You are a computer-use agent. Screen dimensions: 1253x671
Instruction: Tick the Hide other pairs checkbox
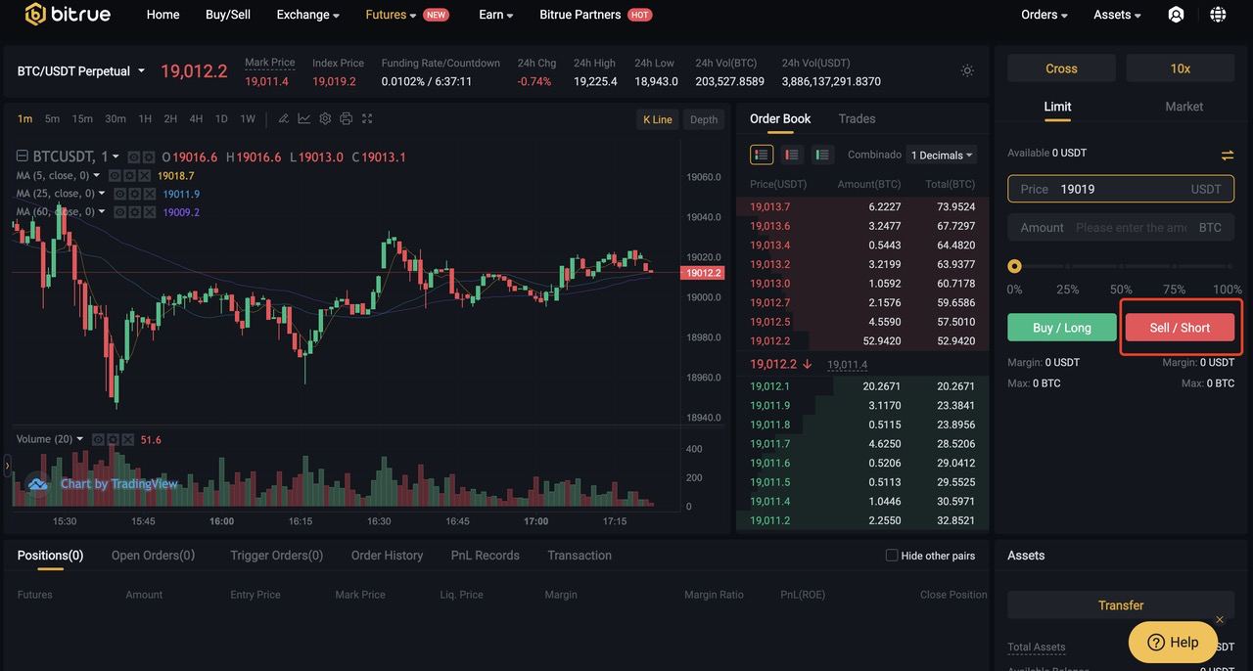pyautogui.click(x=892, y=555)
